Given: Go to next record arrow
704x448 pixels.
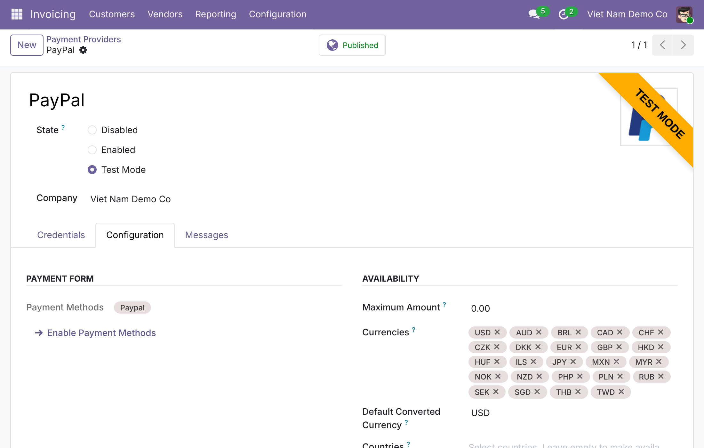Looking at the screenshot, I should [x=683, y=45].
